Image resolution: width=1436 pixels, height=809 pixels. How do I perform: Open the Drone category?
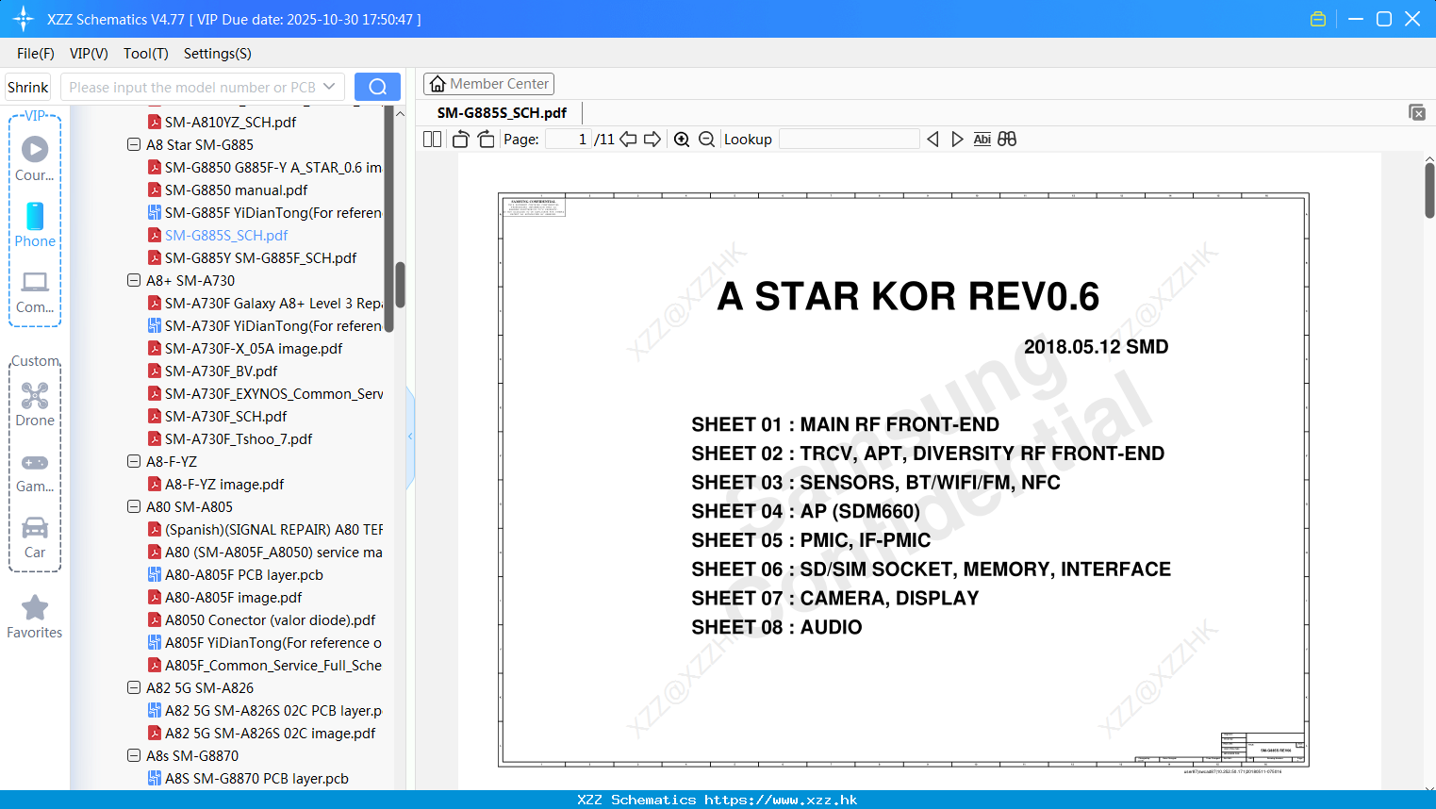coord(35,404)
